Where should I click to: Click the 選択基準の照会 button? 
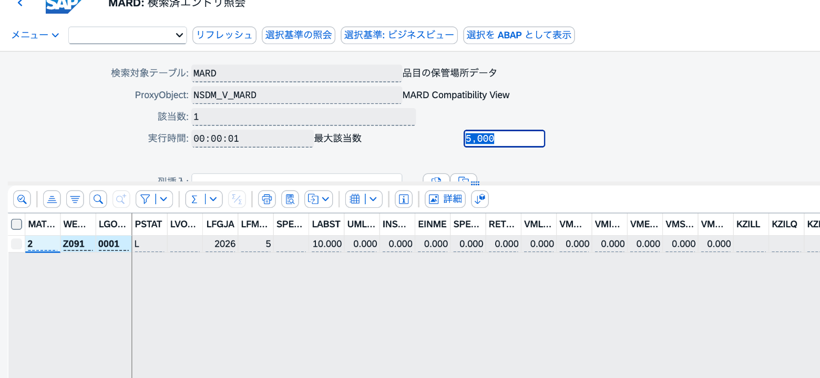(299, 35)
